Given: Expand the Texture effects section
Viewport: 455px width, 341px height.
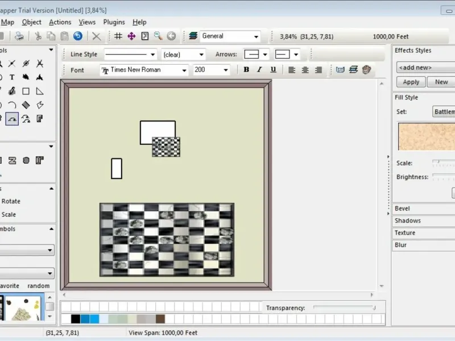Looking at the screenshot, I should pos(424,233).
